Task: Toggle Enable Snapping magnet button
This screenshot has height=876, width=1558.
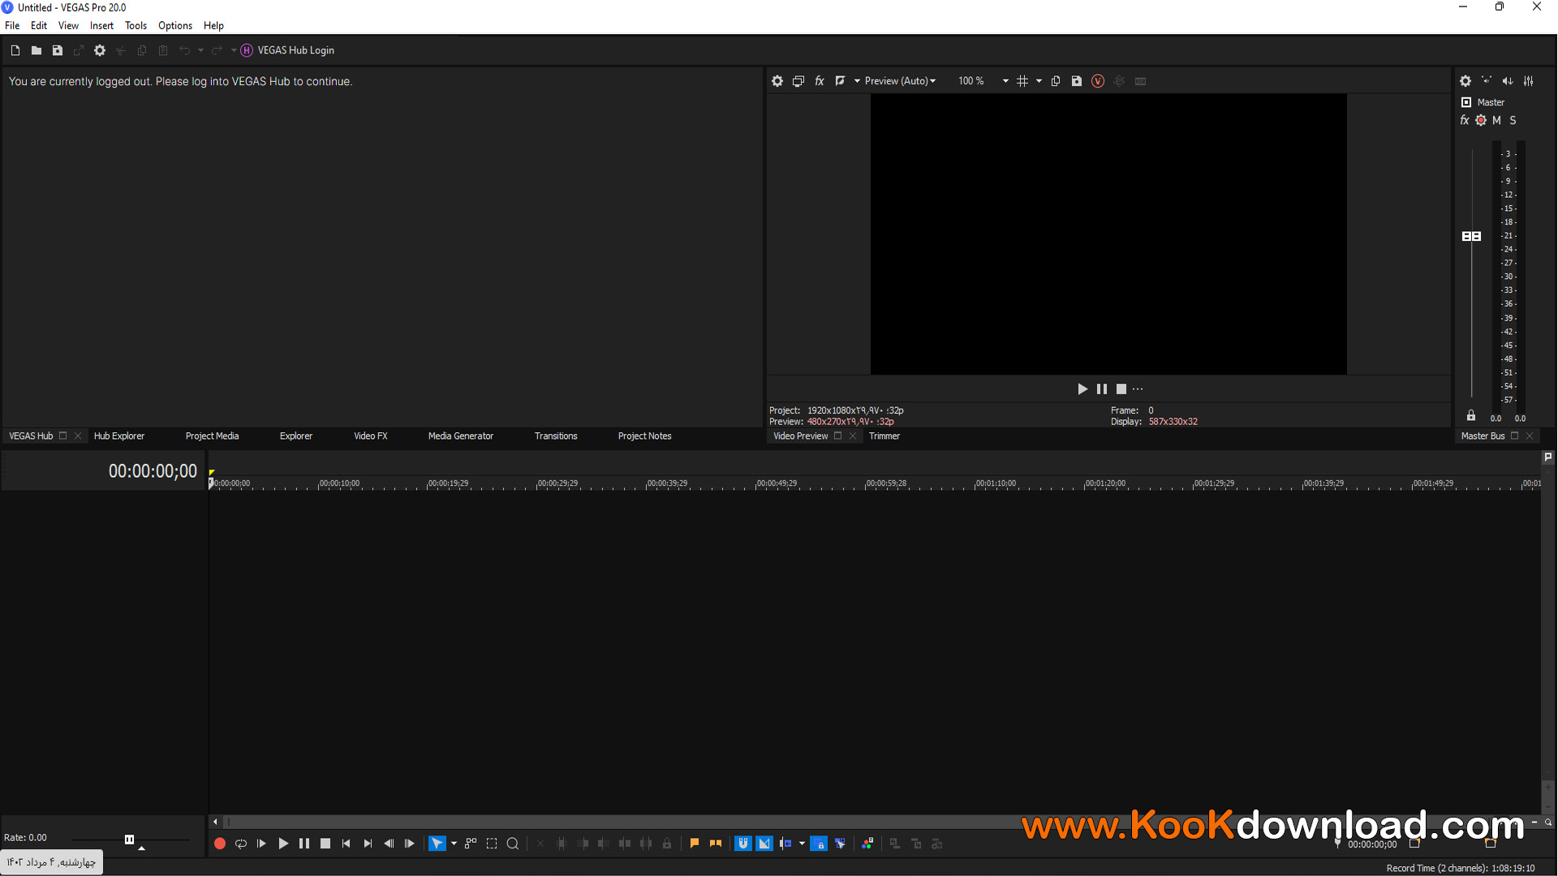Action: click(743, 844)
